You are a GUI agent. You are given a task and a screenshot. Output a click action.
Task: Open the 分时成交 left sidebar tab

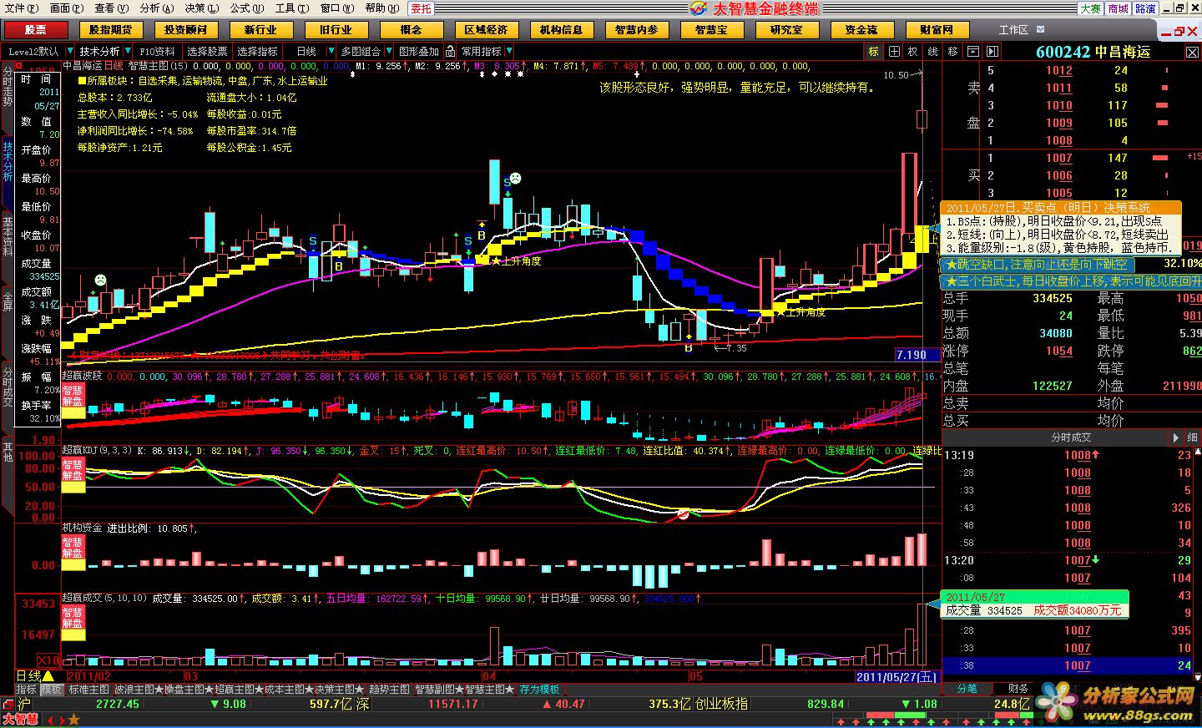click(7, 386)
